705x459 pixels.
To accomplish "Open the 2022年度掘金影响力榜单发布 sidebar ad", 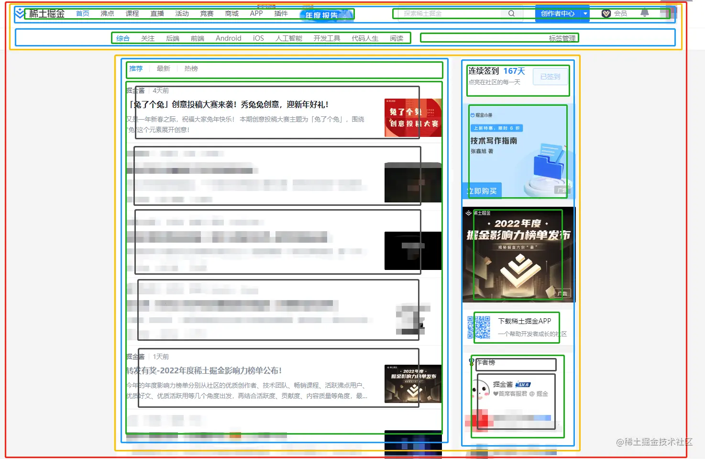I will pos(518,254).
